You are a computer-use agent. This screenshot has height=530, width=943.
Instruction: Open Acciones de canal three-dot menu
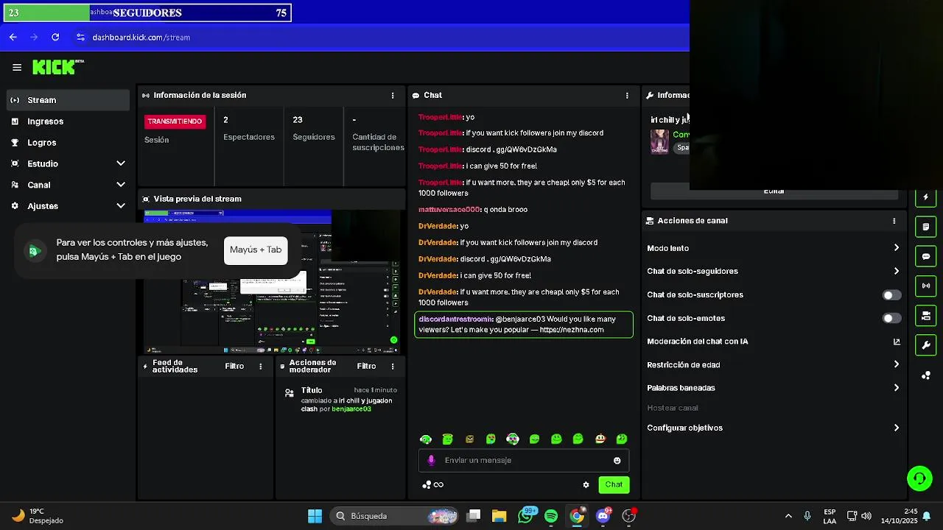pos(894,221)
